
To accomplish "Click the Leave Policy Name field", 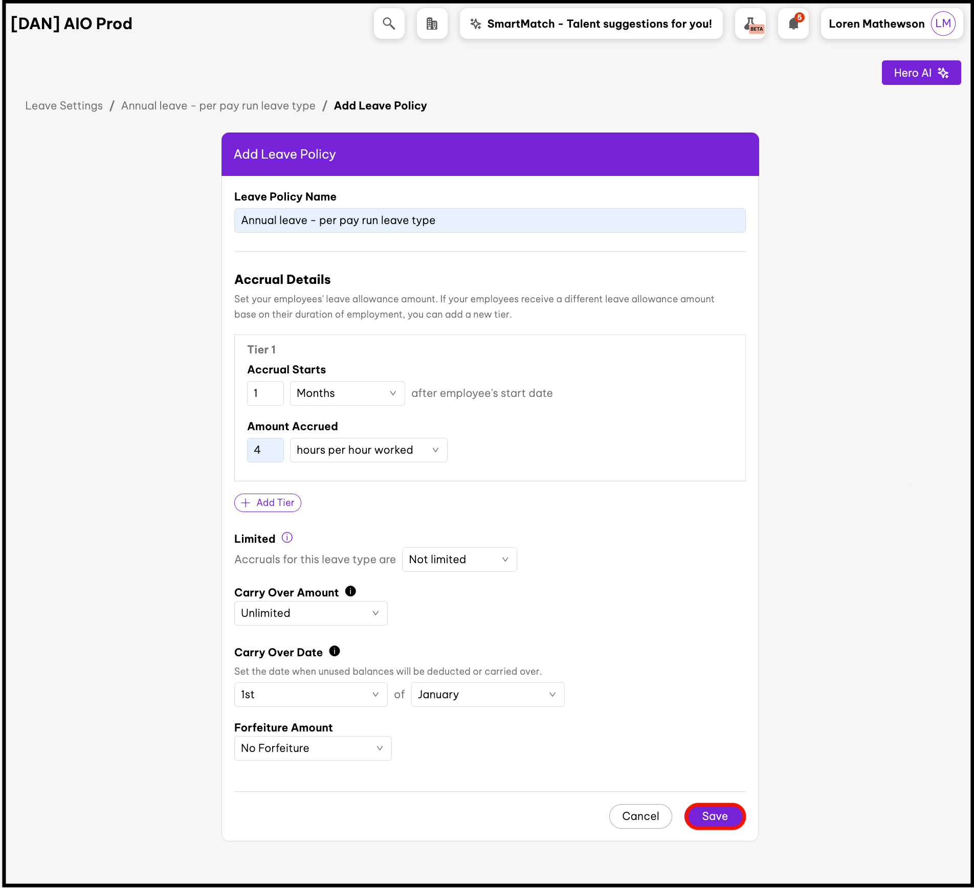I will tap(490, 220).
